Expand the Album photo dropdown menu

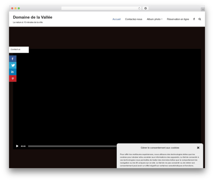coord(155,19)
